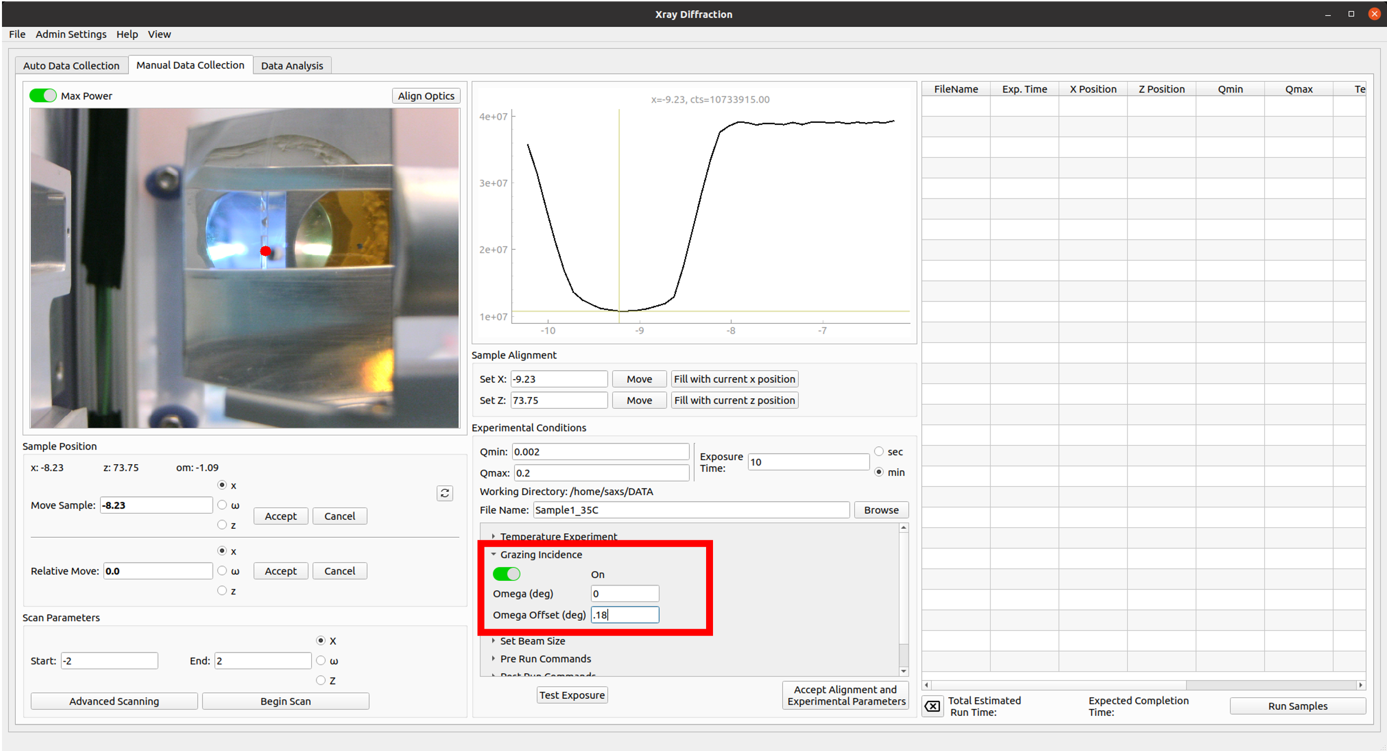Turn off the Grazing Incidence switch
The height and width of the screenshot is (751, 1387).
pos(506,574)
